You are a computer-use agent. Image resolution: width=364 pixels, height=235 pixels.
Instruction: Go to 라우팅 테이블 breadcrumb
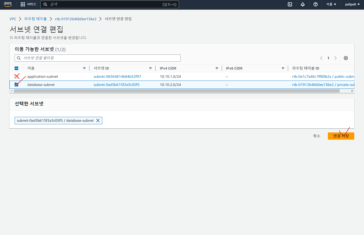36,19
